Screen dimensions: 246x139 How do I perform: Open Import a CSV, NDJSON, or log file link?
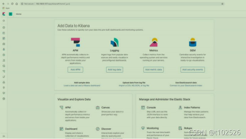pyautogui.click(x=134, y=86)
